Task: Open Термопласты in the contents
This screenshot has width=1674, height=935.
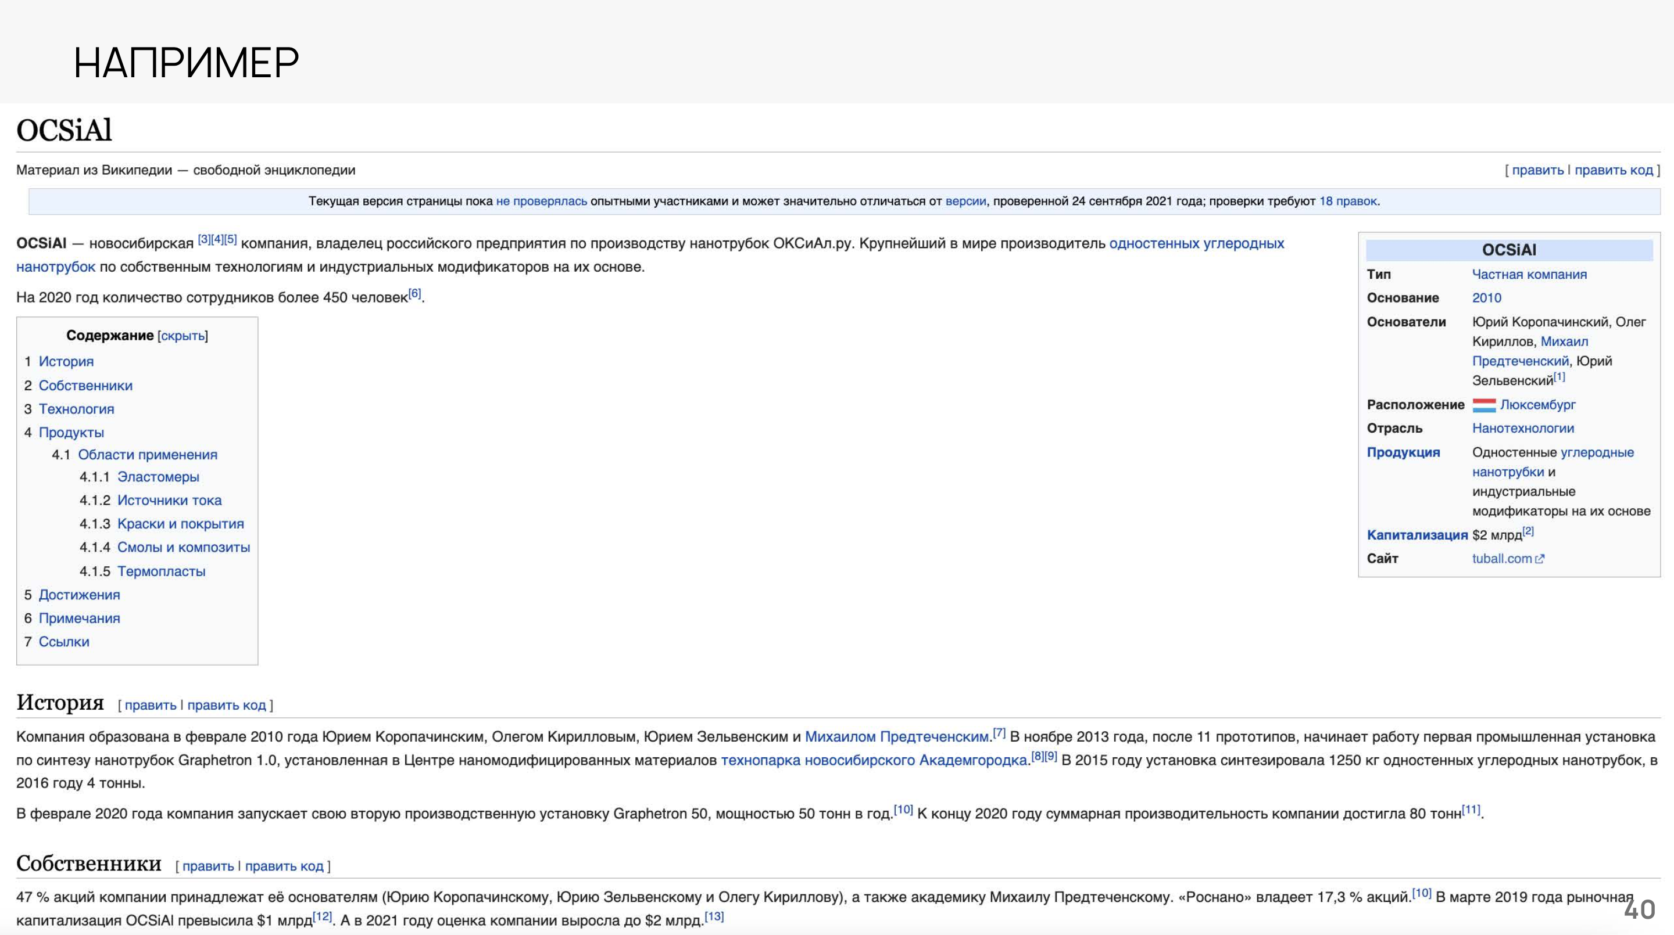Action: pyautogui.click(x=162, y=571)
